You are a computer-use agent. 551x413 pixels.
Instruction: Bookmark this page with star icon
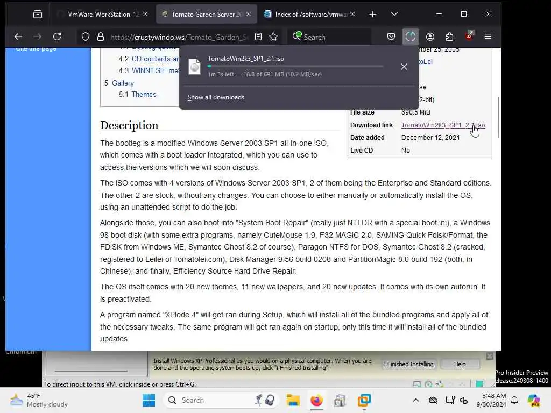click(x=273, y=37)
